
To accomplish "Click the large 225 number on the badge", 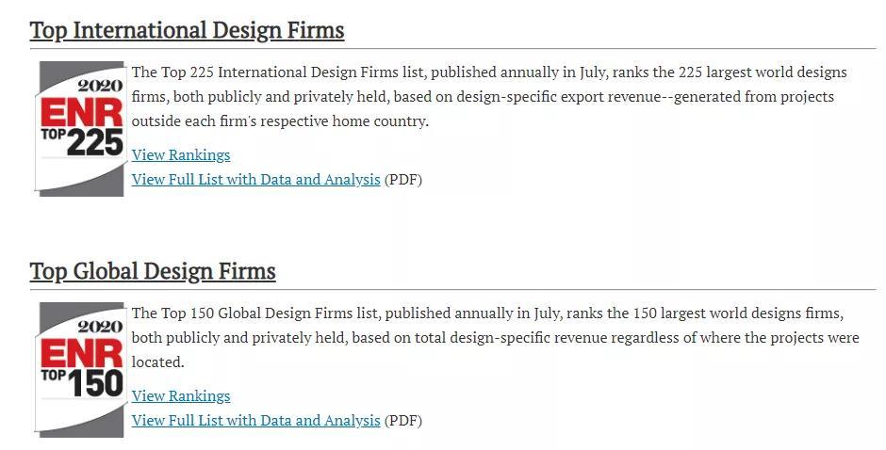I will [95, 142].
